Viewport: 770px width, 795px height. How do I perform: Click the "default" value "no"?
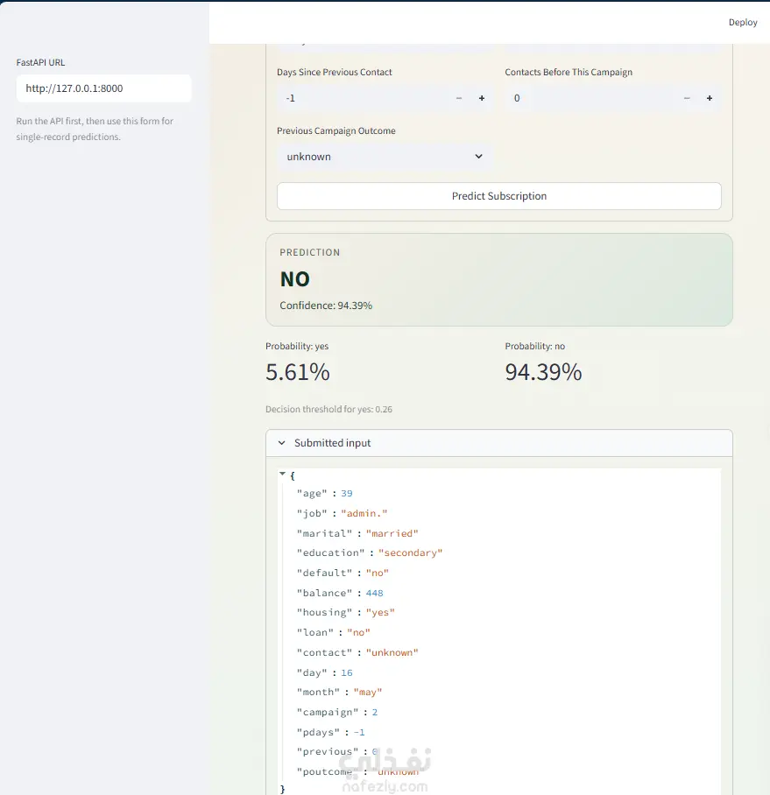[377, 573]
